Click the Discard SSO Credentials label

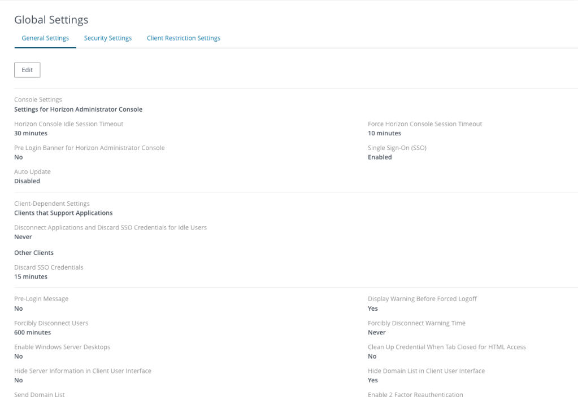[49, 267]
